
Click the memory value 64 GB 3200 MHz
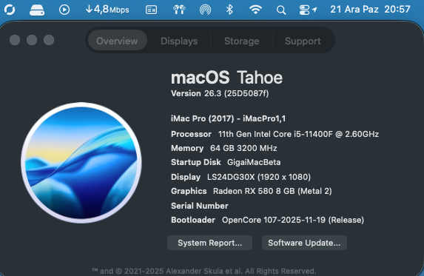(243, 148)
